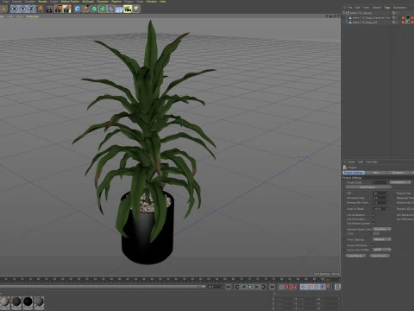Open Default Object Color dropdown
414x311 pixels.
[x=382, y=229]
